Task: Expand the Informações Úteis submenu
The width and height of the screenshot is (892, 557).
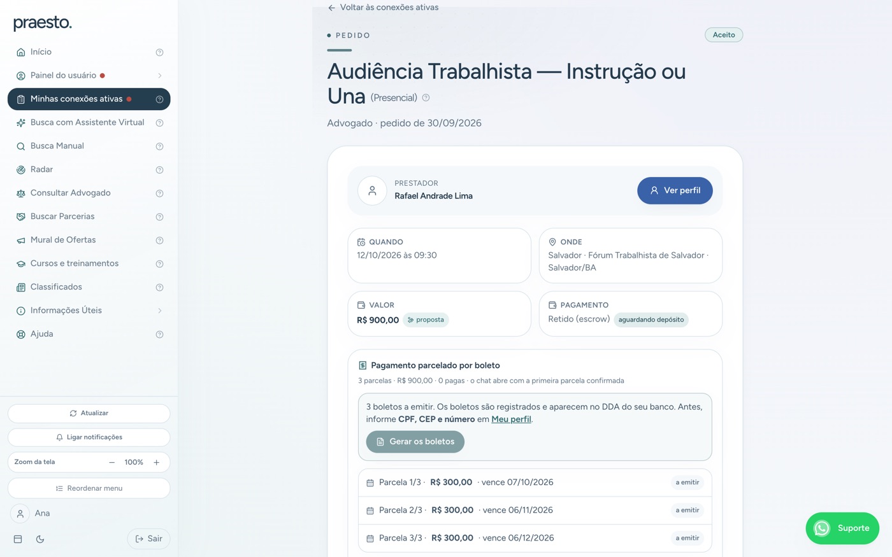Action: click(x=159, y=311)
